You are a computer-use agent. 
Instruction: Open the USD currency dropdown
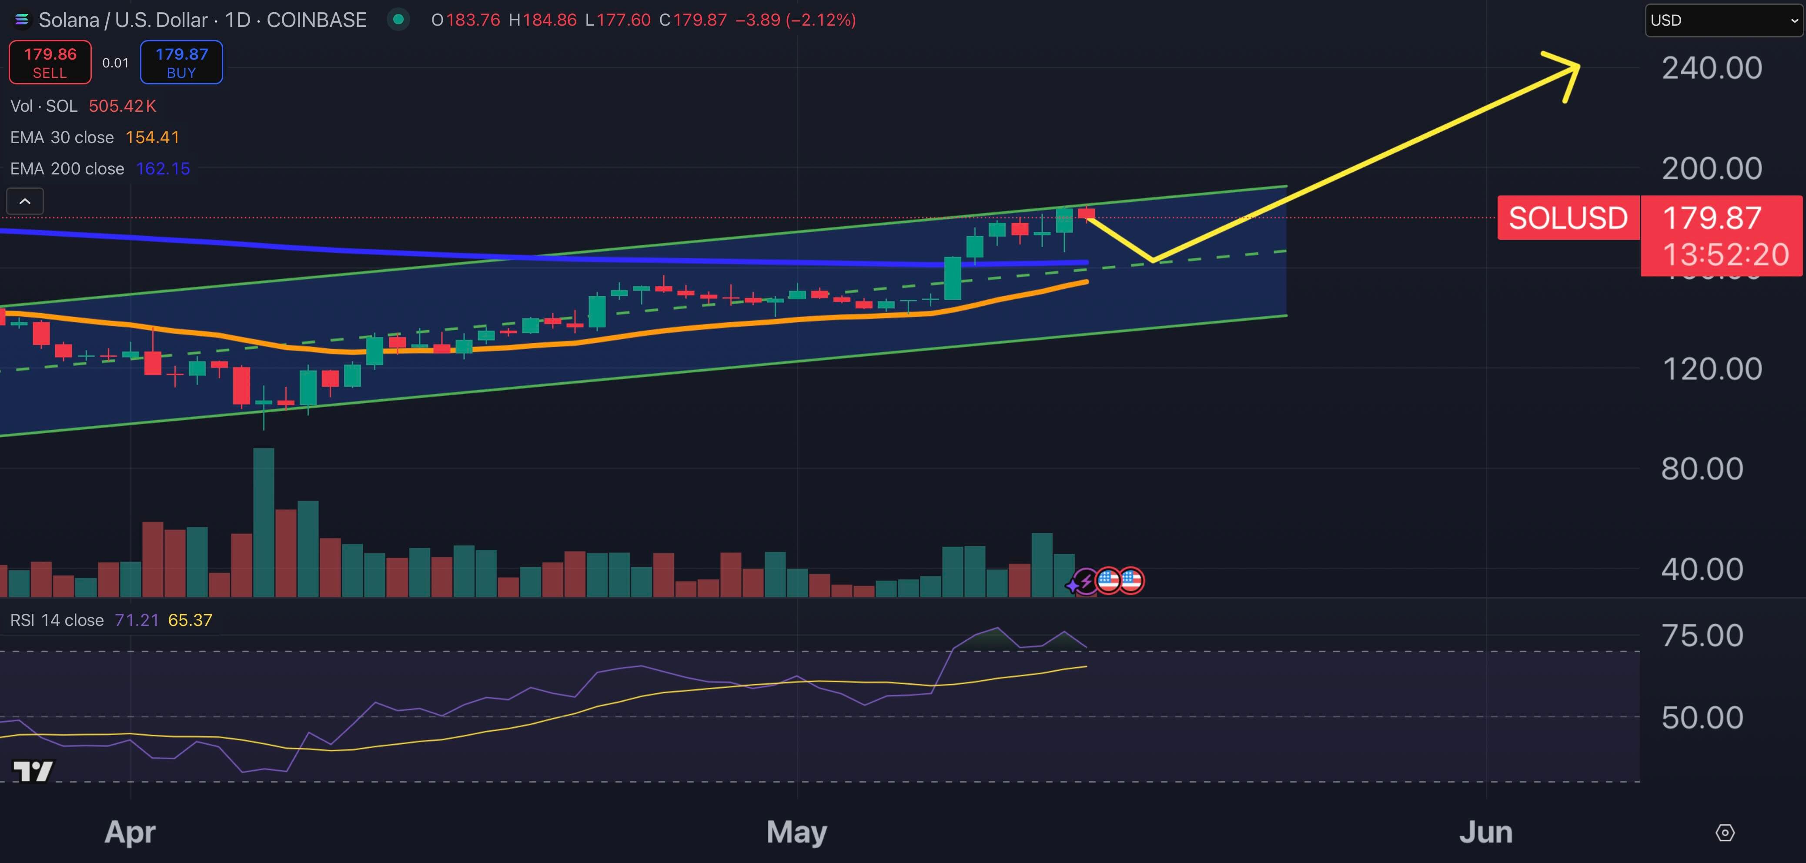tap(1724, 20)
